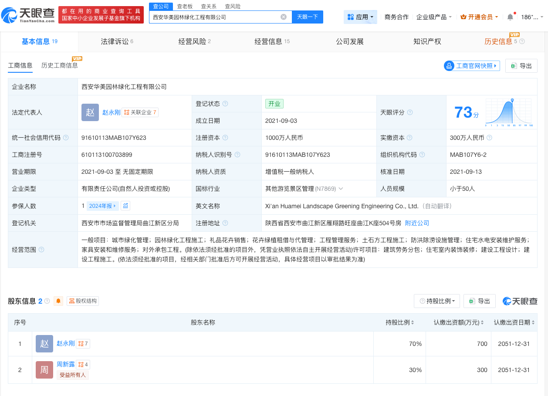Click the 受益所有人 tag
The image size is (548, 396).
73,375
